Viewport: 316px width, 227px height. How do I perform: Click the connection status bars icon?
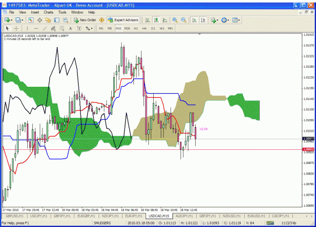click(x=270, y=223)
